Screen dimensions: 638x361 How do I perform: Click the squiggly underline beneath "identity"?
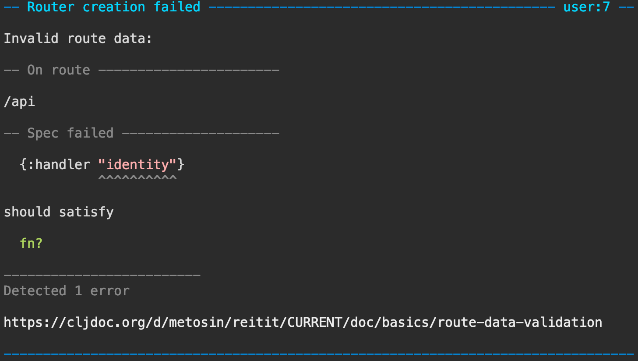click(x=137, y=177)
